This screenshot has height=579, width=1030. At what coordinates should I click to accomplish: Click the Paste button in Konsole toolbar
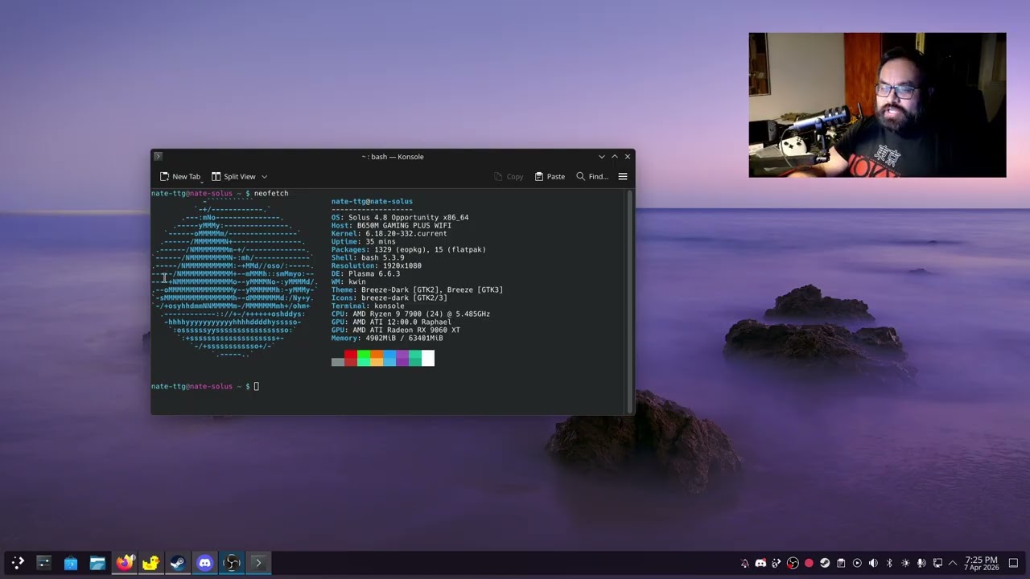[x=550, y=176]
